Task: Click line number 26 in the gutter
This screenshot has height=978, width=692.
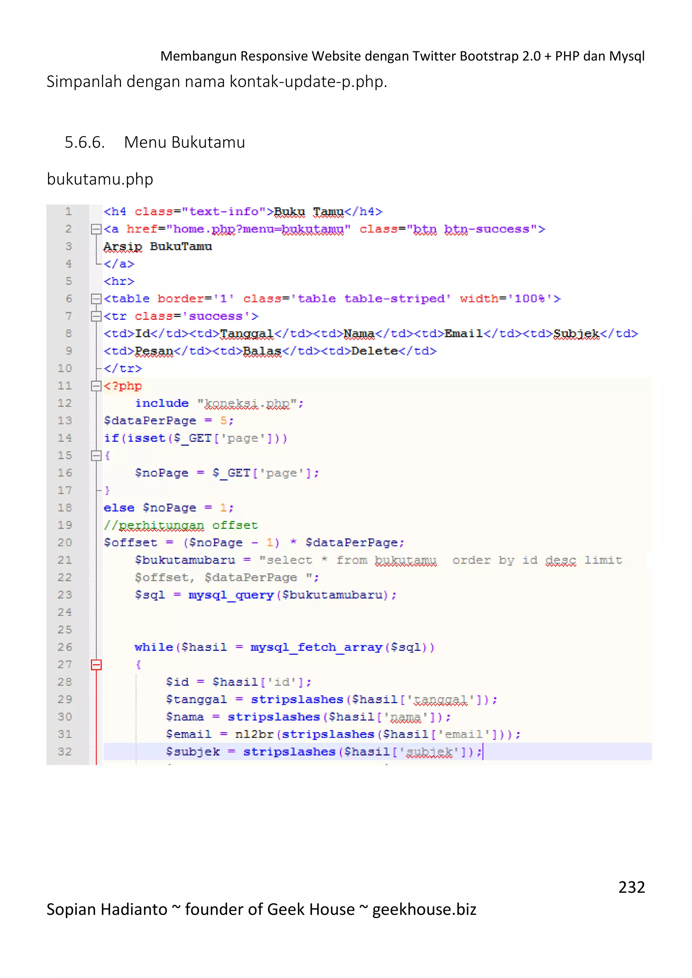Action: tap(65, 647)
